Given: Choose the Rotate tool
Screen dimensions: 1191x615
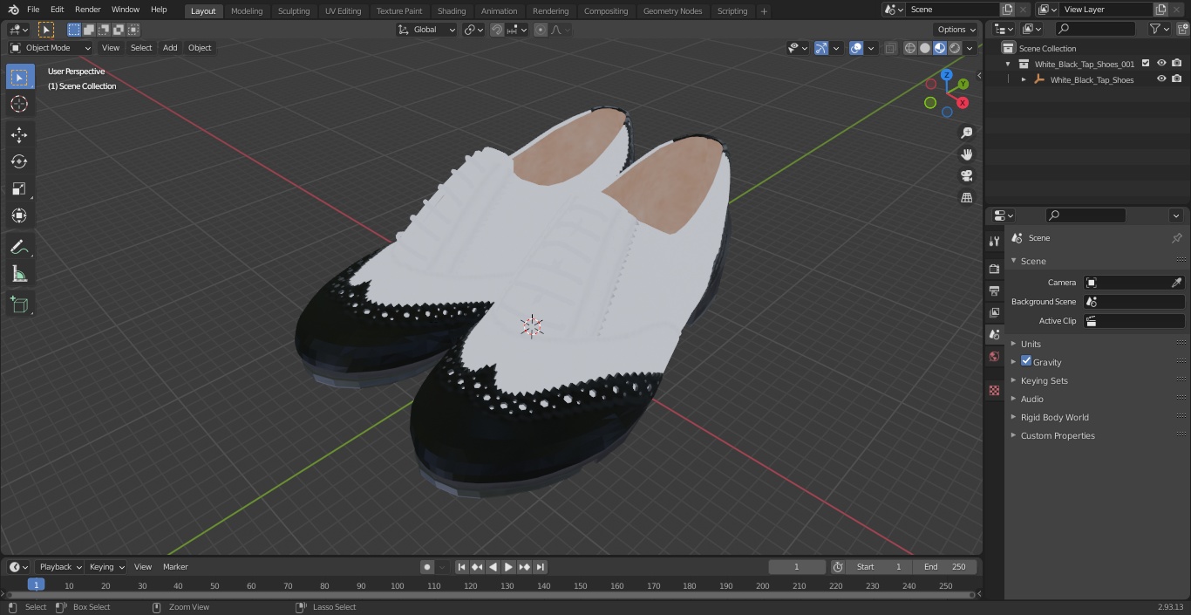Looking at the screenshot, I should point(19,161).
